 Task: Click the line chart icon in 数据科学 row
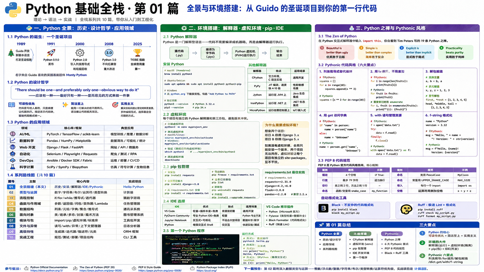12,140
